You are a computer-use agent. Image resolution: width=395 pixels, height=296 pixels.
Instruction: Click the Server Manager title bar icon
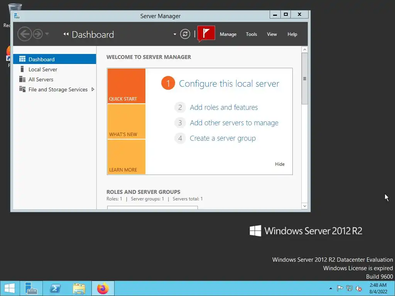(17, 16)
